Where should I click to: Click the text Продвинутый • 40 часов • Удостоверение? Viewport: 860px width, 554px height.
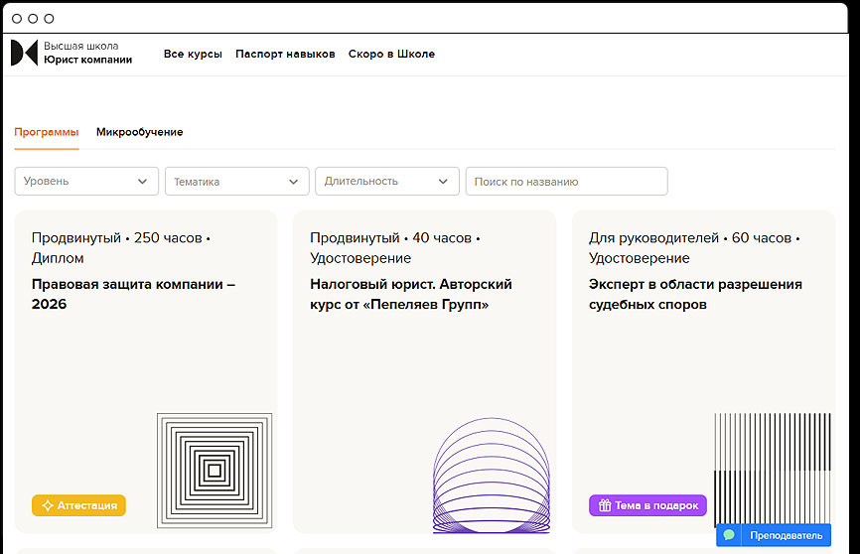coord(395,248)
